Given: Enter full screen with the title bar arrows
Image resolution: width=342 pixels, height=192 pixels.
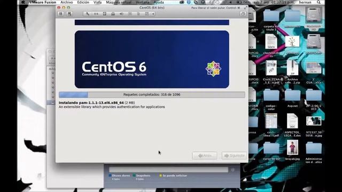Looking at the screenshot, I should pos(245,7).
